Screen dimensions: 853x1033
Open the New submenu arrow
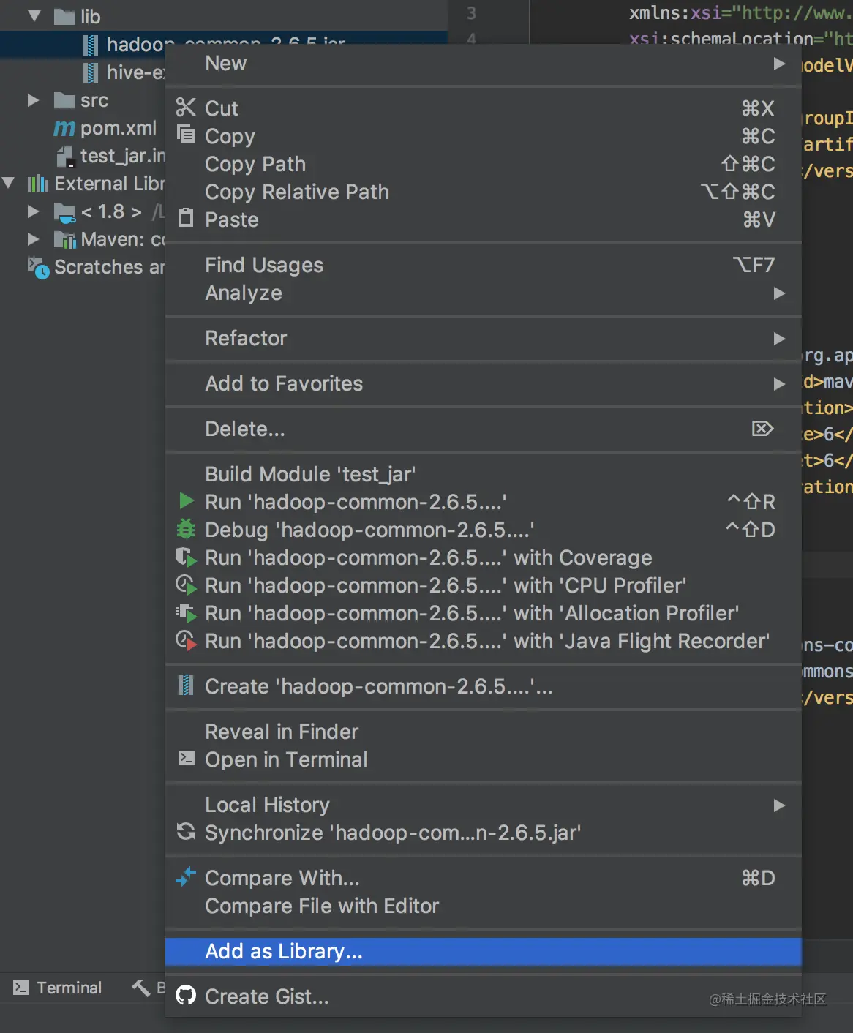point(779,64)
